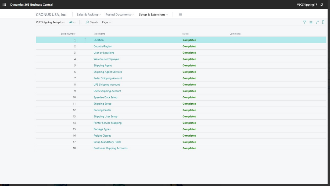Show row options for Location row
The image size is (330, 186).
(85, 40)
